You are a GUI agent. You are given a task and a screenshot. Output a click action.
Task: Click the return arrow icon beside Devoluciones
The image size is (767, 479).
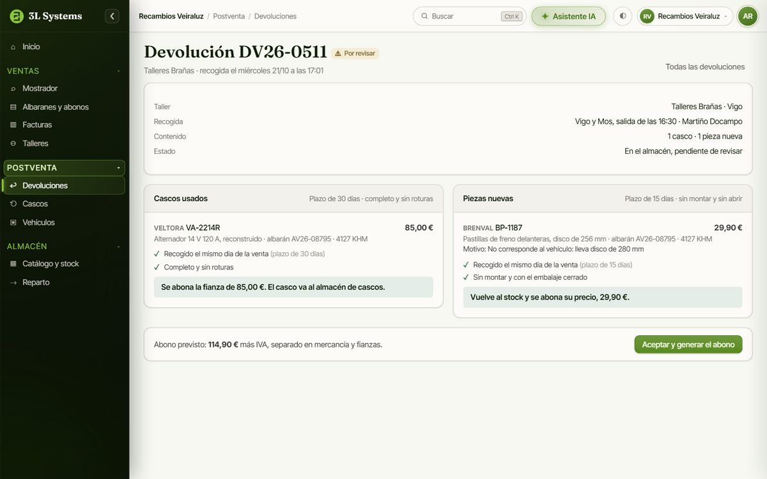[13, 185]
